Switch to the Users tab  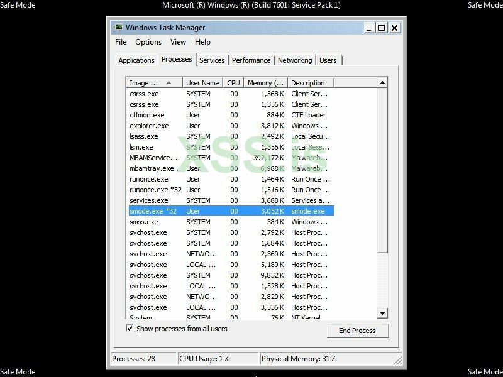pos(328,60)
